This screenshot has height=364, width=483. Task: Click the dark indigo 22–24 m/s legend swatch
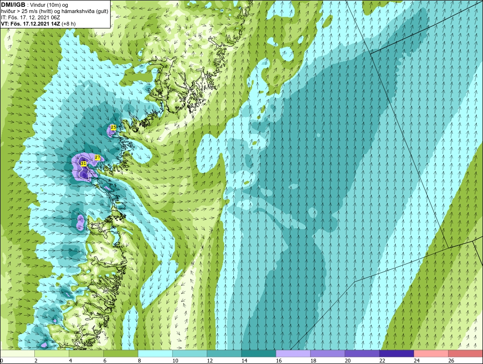[397, 353]
